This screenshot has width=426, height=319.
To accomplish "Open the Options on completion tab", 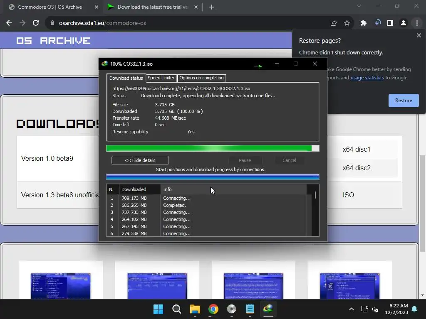I will click(x=201, y=78).
